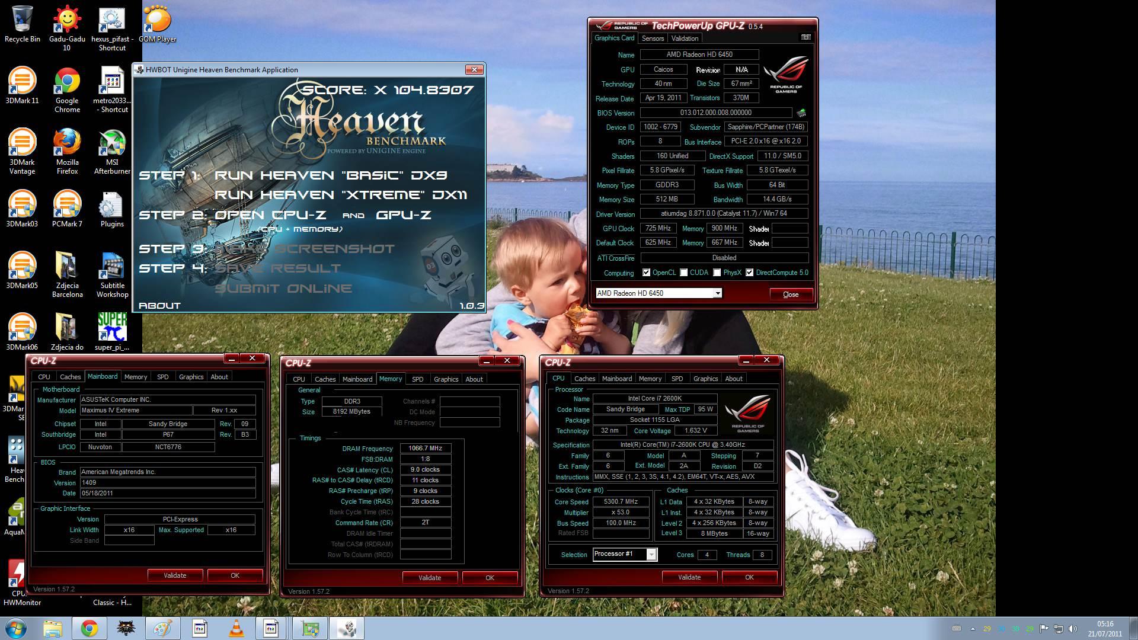The height and width of the screenshot is (640, 1138).
Task: Open the hexus_pifast shortcut icon
Action: point(112,28)
